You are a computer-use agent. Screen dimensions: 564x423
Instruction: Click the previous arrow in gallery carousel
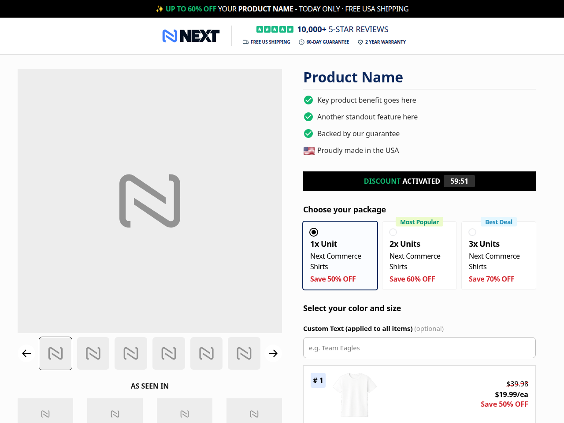point(26,353)
